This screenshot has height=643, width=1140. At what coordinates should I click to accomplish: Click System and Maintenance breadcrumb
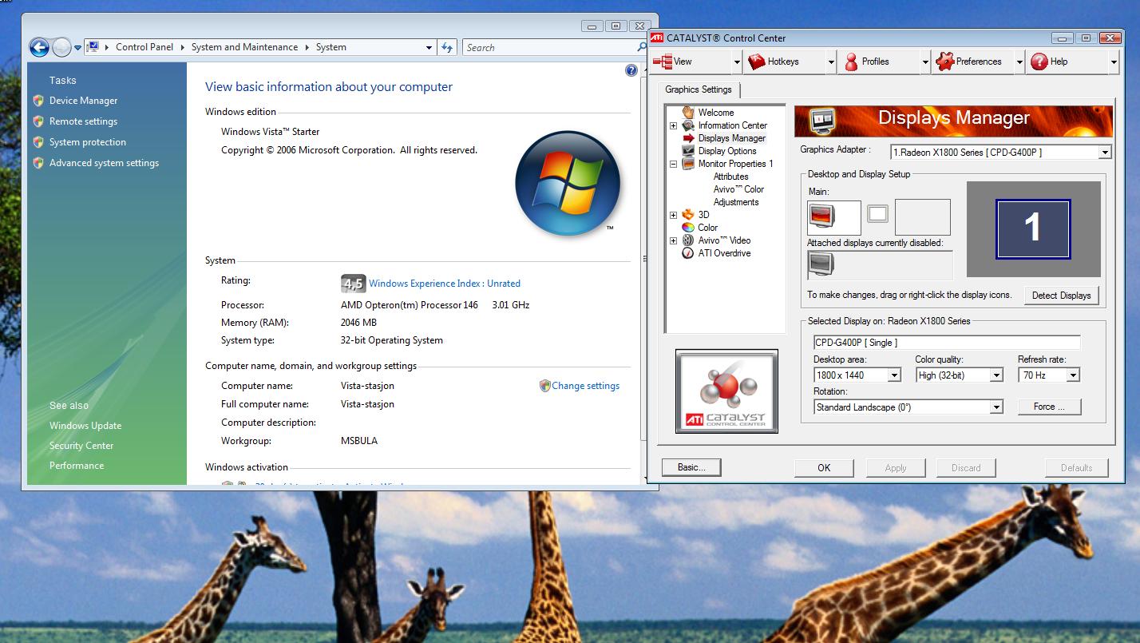(x=244, y=47)
